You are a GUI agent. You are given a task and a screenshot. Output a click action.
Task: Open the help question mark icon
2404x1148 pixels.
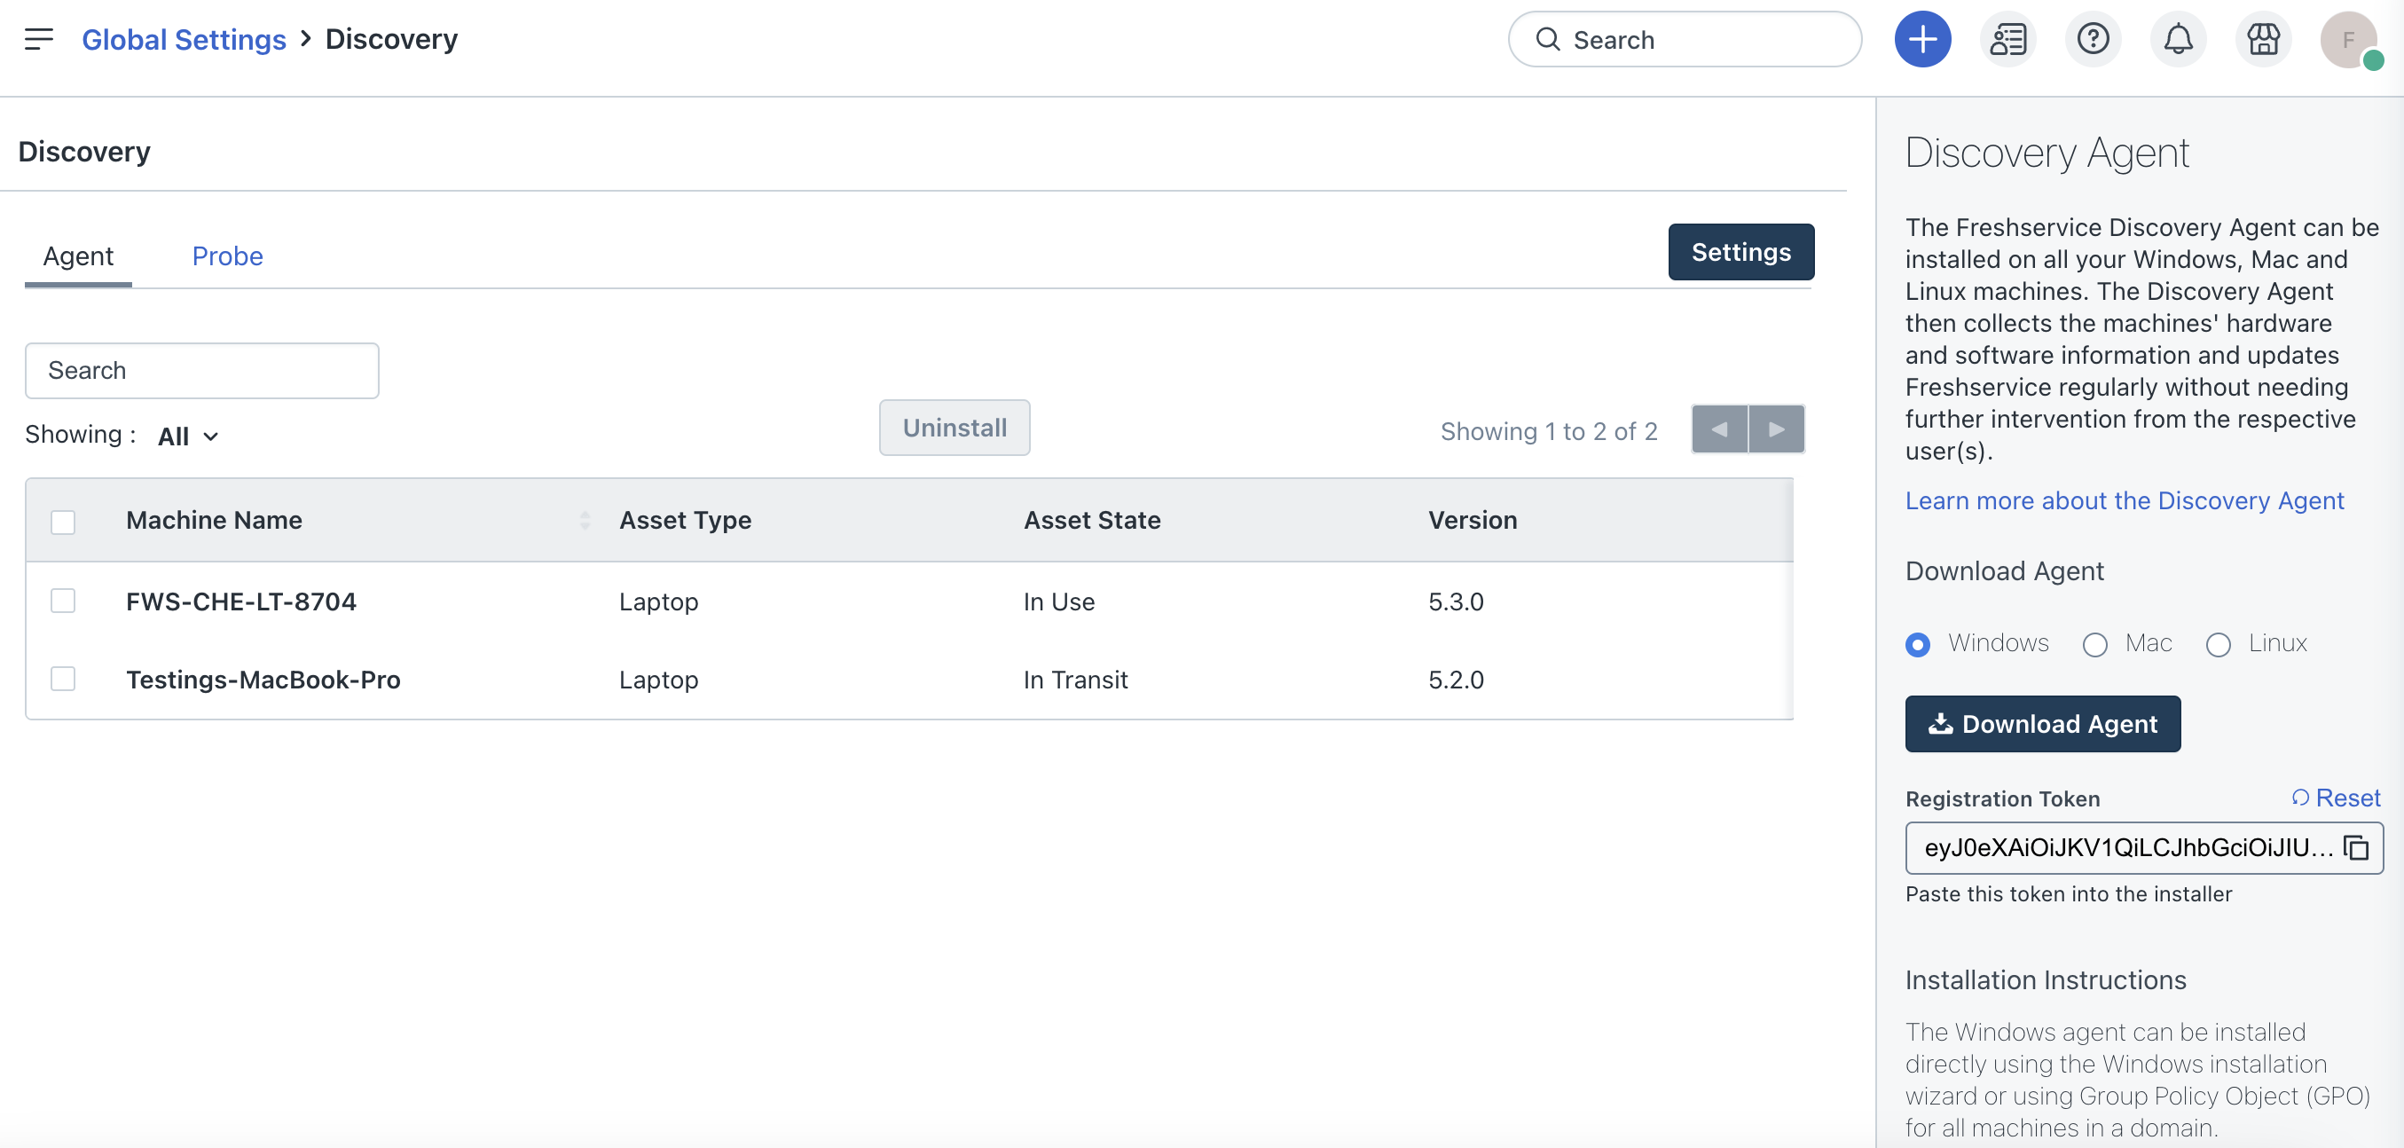[2093, 39]
